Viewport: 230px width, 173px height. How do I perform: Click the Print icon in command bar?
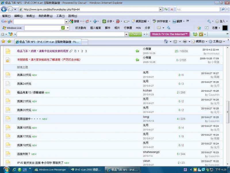coord(185,42)
